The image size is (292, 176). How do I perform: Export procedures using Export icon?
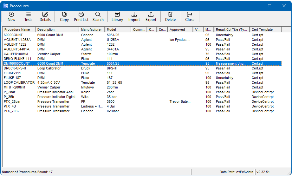pos(151,16)
